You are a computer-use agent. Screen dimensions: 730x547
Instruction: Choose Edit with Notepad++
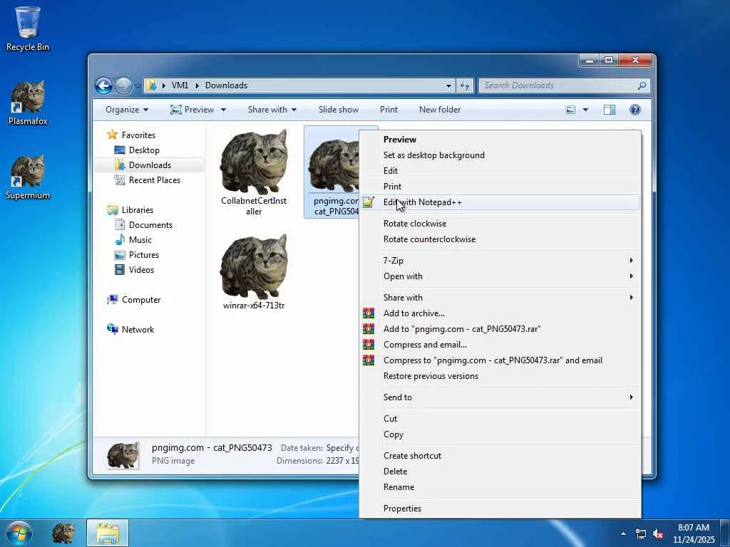pyautogui.click(x=500, y=202)
